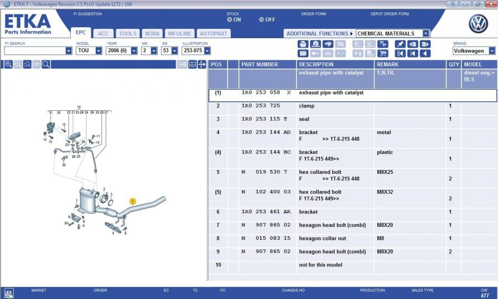Click the single left arrow navigation icon

[x=425, y=54]
